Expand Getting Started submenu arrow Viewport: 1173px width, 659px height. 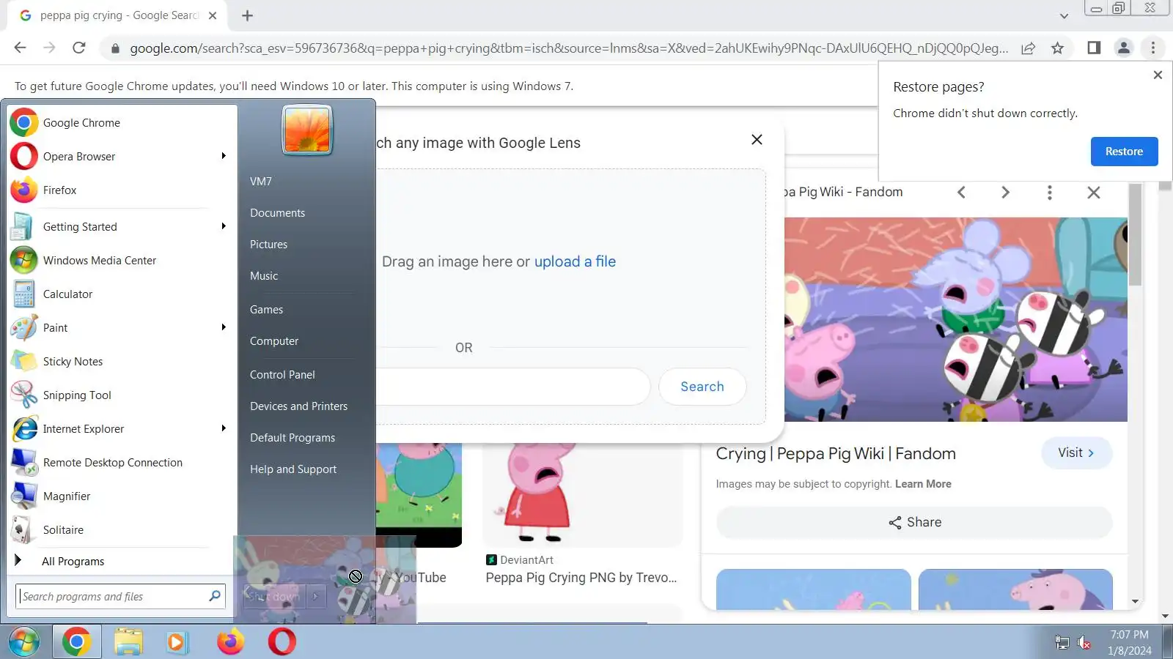click(x=224, y=226)
